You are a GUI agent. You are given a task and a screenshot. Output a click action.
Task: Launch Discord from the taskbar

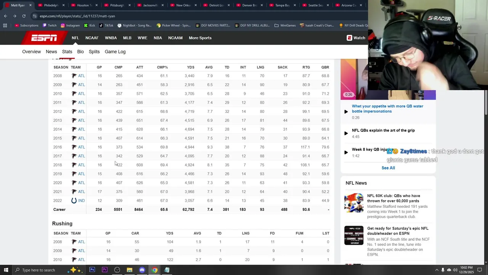(x=142, y=270)
